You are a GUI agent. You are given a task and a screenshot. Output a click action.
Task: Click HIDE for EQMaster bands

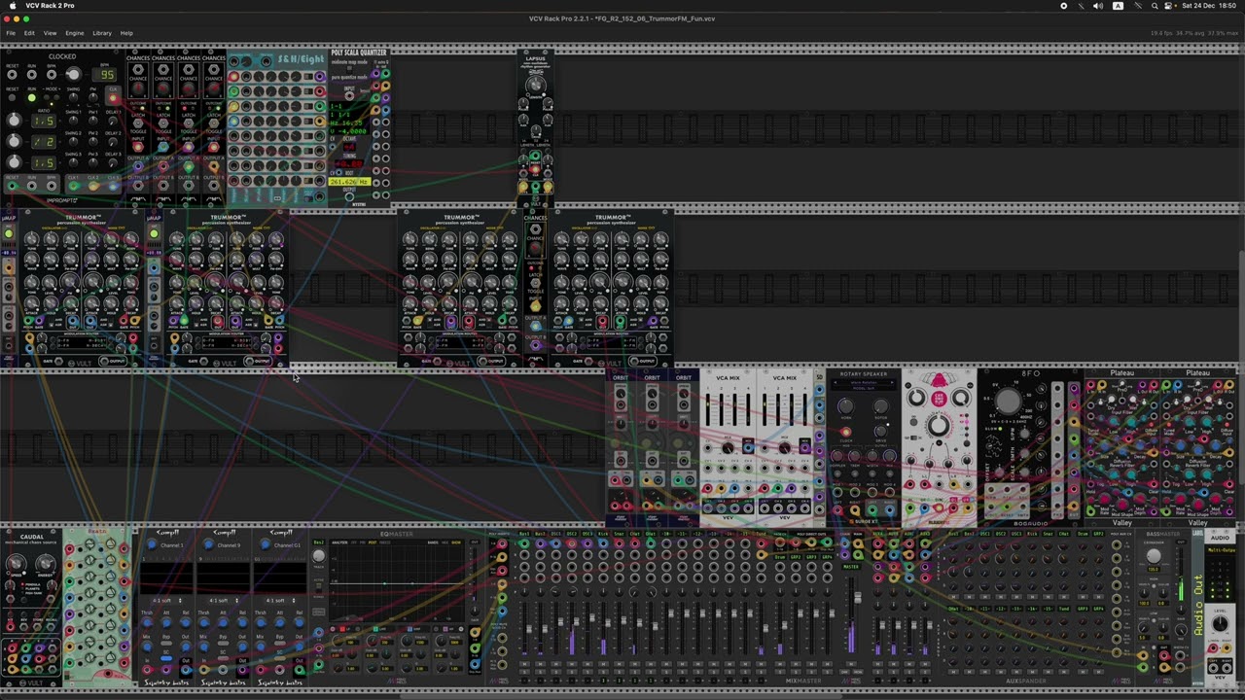(445, 542)
